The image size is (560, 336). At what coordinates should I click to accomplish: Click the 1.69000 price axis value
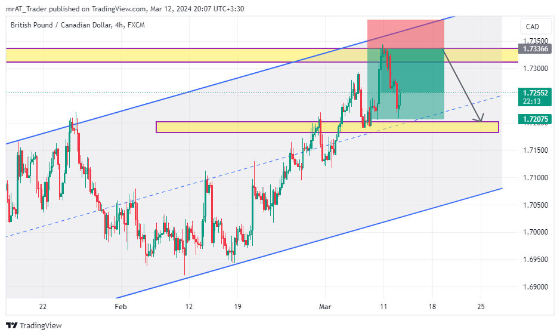(x=536, y=286)
